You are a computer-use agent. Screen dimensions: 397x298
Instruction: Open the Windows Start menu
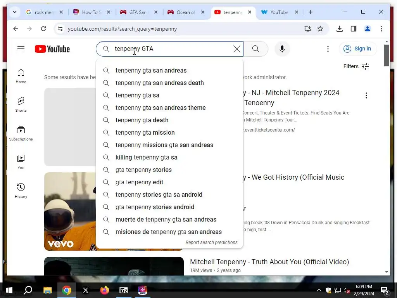tap(9, 290)
